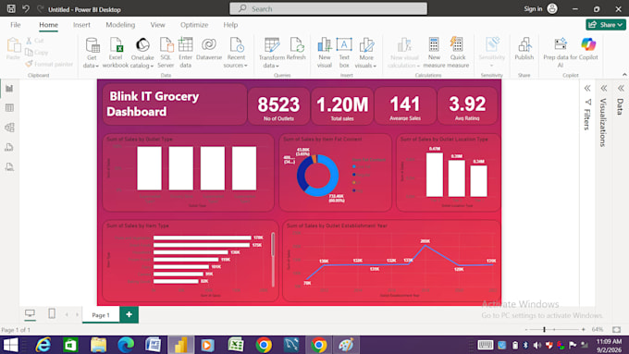Open the Help tab
Viewport: 629px width, 354px height.
[x=230, y=25]
